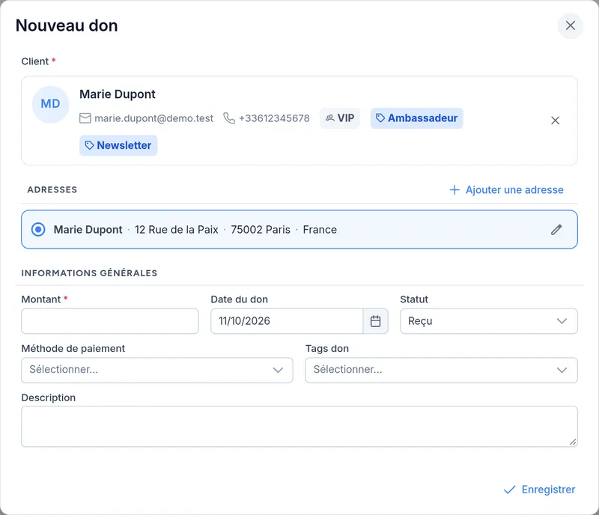This screenshot has width=599, height=515.
Task: Click the Date du don field
Action: [287, 321]
